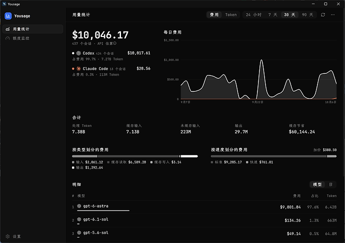Select the 24 小时 time range
345x243 pixels.
pos(253,14)
